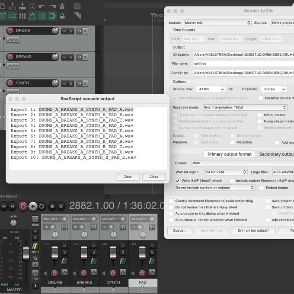Screen dimensions: 294x294
Task: Click the File name field containing untitled
Action: tap(243, 64)
